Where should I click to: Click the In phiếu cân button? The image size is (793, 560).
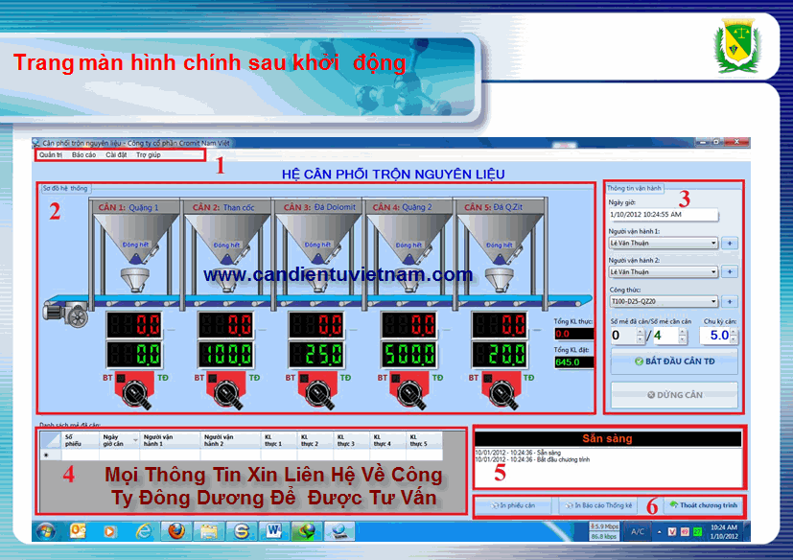coord(513,505)
